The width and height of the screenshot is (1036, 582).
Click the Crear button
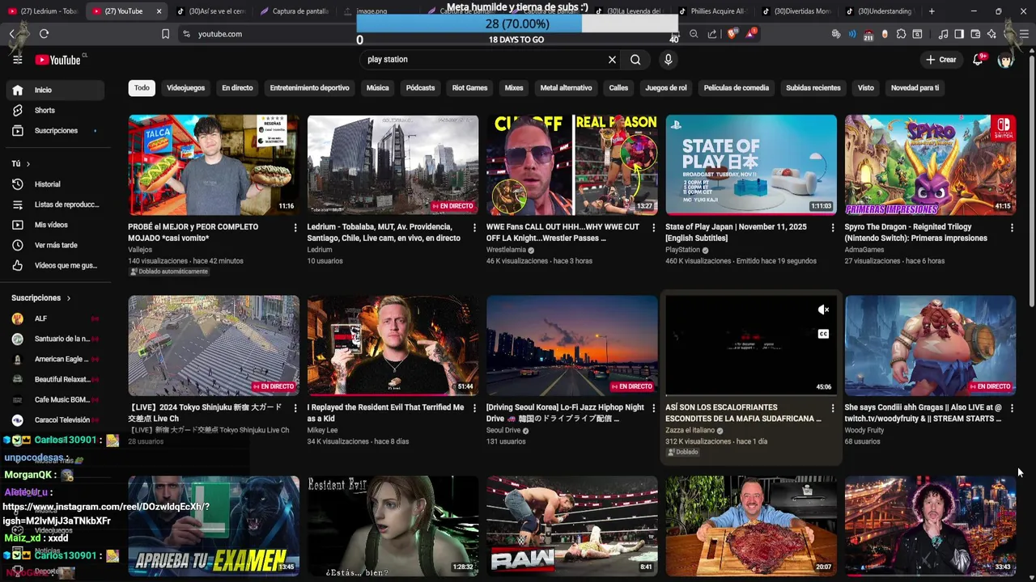tap(941, 60)
